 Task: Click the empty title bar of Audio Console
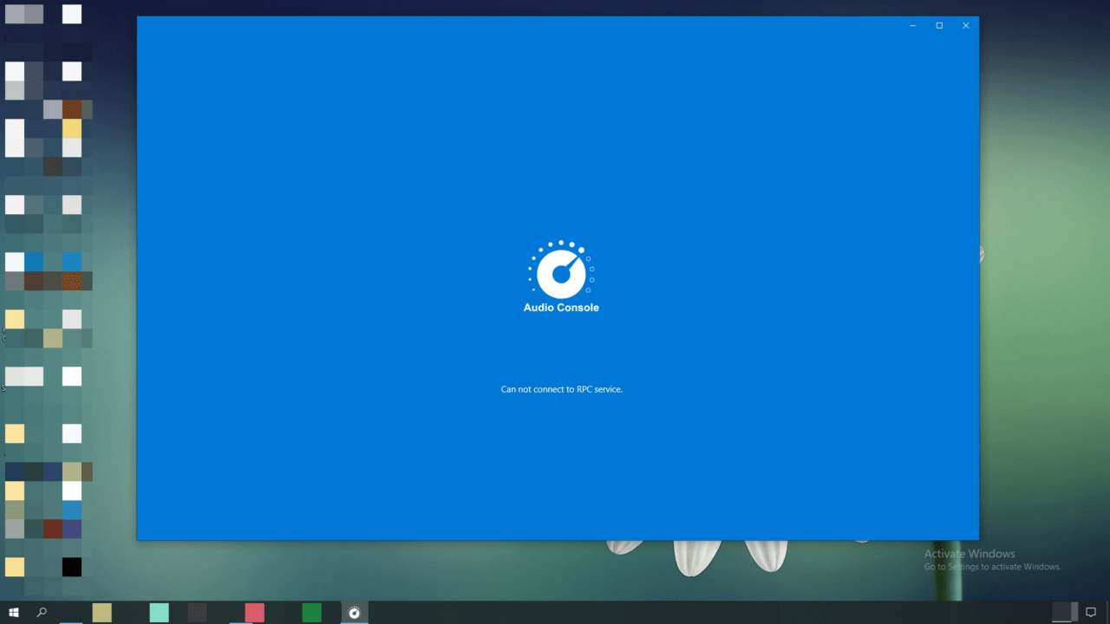[x=520, y=26]
